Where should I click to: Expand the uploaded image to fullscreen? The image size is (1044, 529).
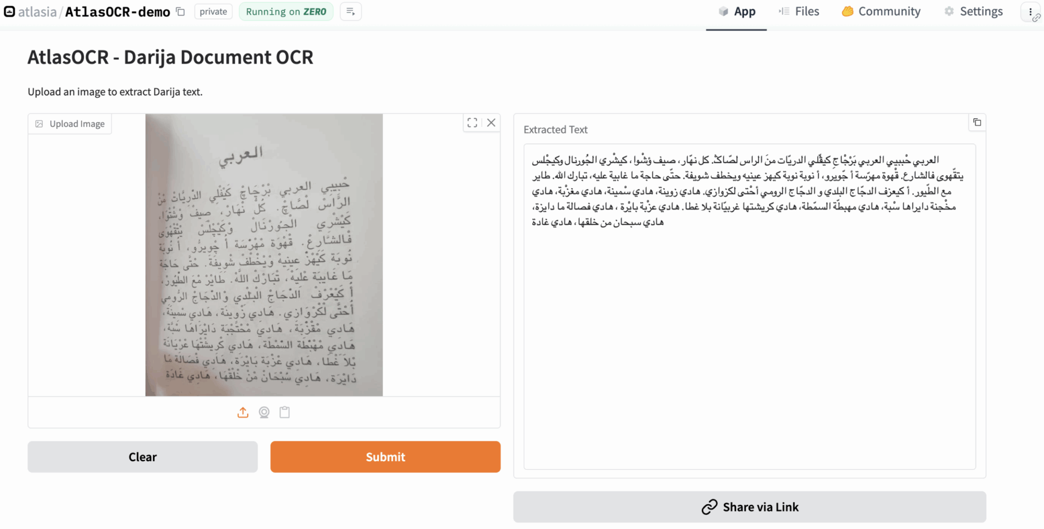472,122
